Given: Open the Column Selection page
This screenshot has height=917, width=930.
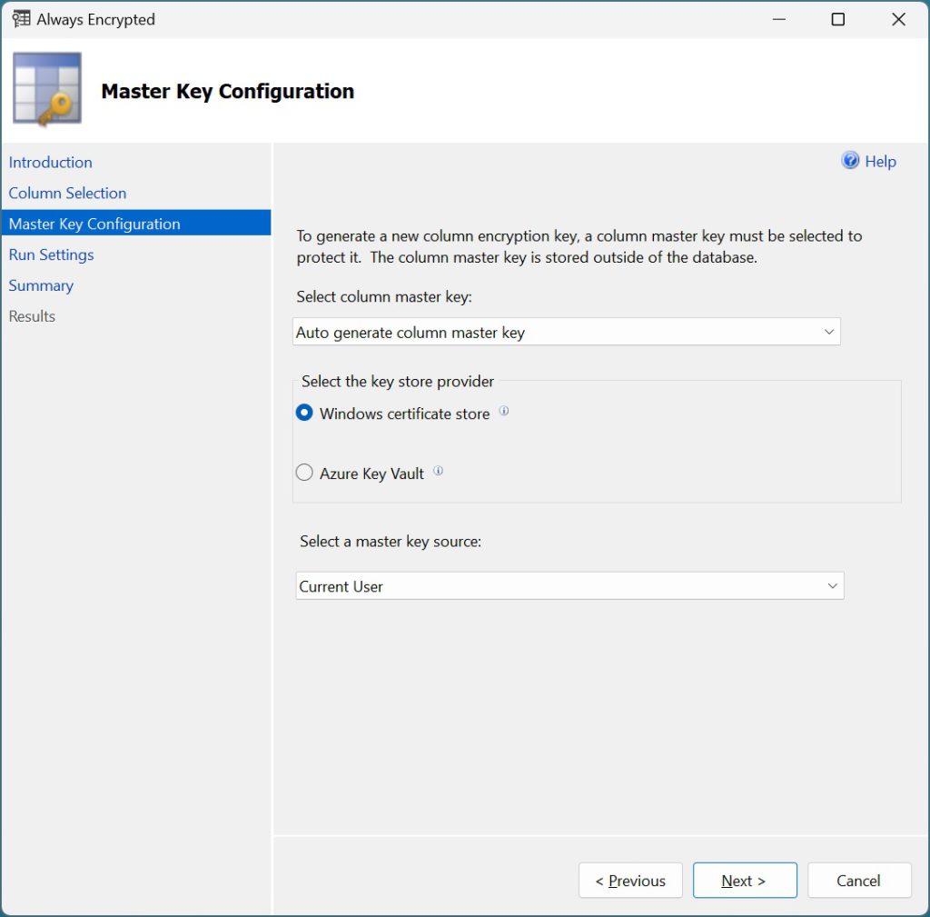Looking at the screenshot, I should pyautogui.click(x=68, y=194).
